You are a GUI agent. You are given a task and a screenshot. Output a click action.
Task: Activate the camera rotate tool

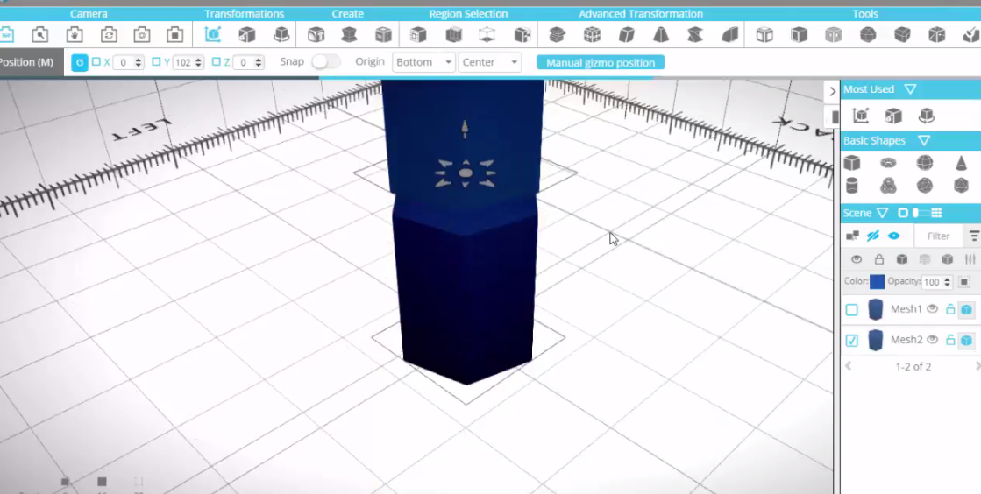pos(109,34)
